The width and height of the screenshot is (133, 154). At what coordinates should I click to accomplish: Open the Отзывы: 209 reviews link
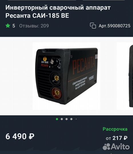click(x=34, y=26)
